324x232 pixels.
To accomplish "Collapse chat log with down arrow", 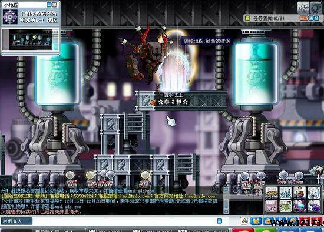I will click(x=226, y=211).
